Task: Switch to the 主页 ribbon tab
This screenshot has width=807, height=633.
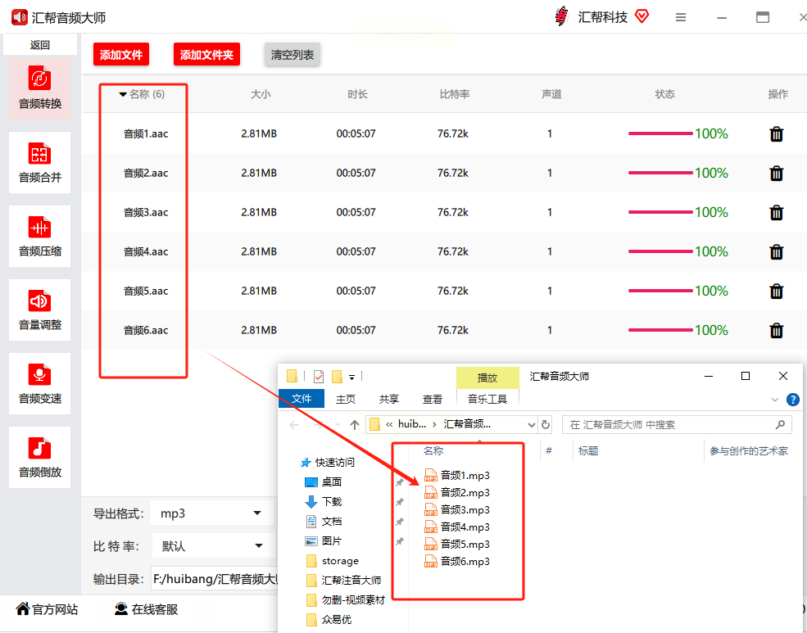Action: tap(346, 399)
